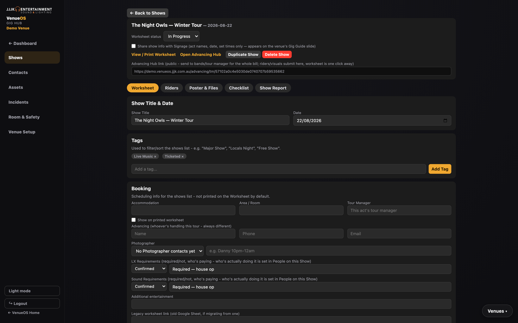Click the red Delete Show button
This screenshot has height=323, width=518.
tap(277, 54)
